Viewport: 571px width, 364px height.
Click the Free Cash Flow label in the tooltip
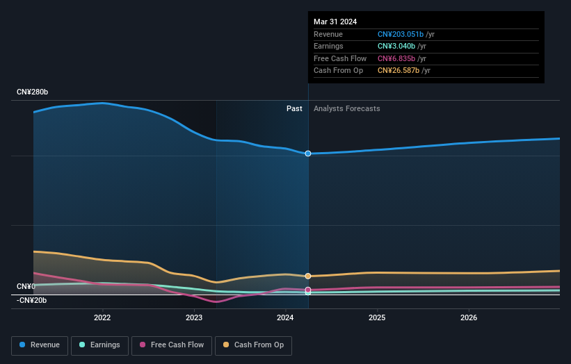tap(340, 58)
